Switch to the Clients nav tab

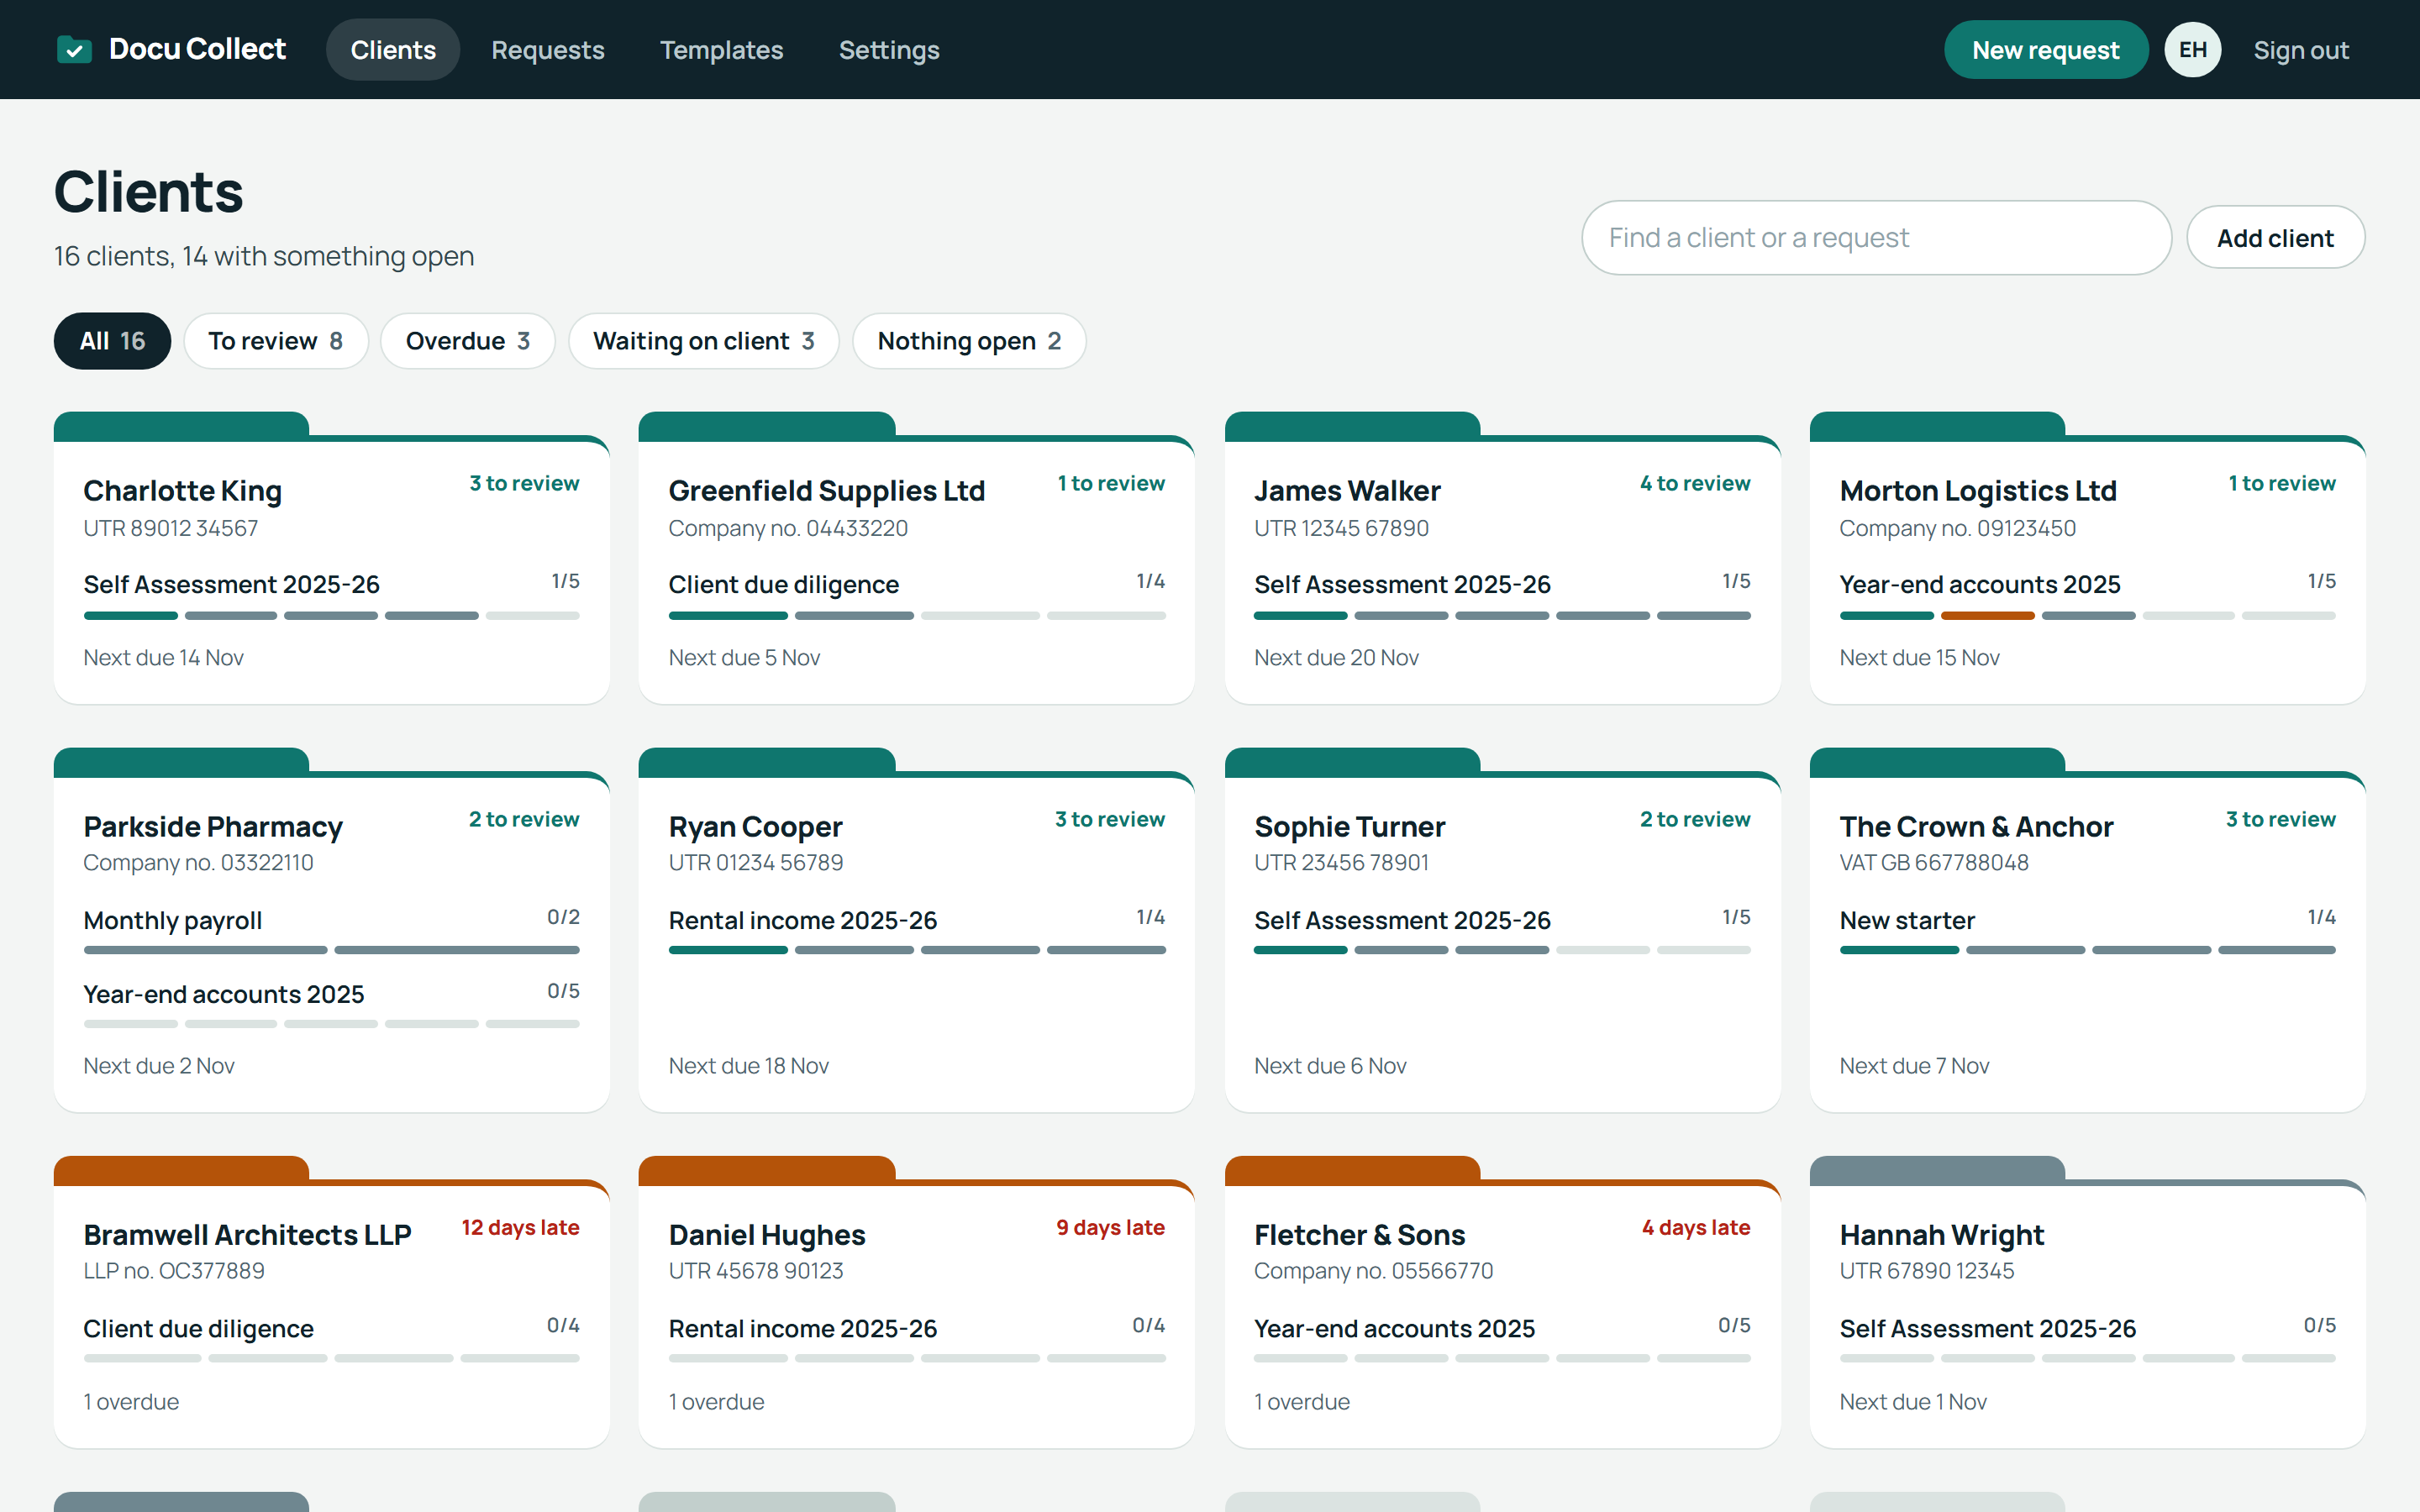pos(393,50)
